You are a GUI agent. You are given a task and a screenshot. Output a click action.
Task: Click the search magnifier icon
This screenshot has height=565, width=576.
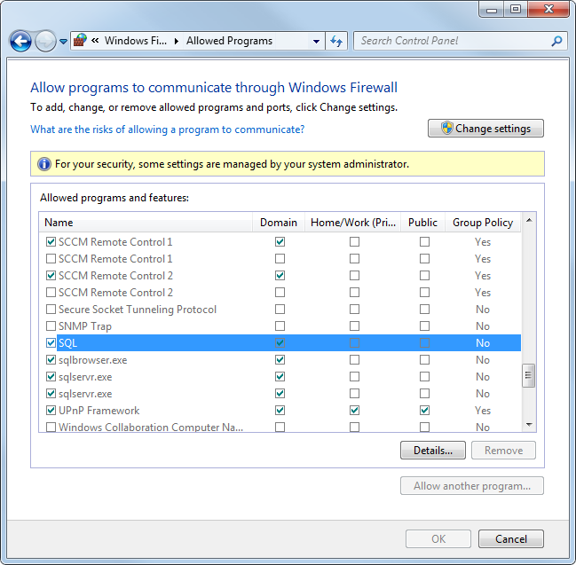[x=556, y=41]
